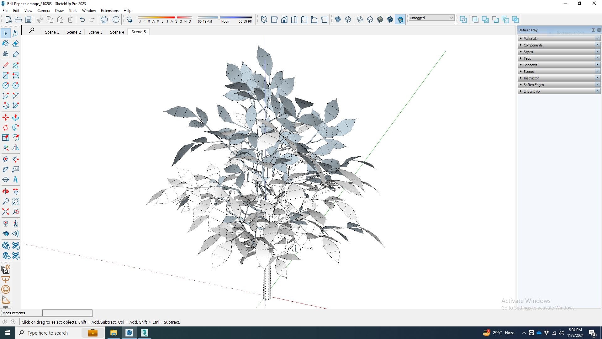Pick the Eraser tool
The image size is (602, 339).
(x=16, y=43)
